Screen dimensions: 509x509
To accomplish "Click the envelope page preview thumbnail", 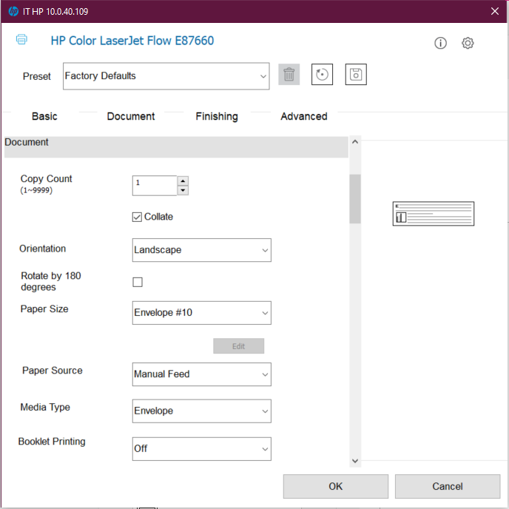I will pyautogui.click(x=434, y=214).
